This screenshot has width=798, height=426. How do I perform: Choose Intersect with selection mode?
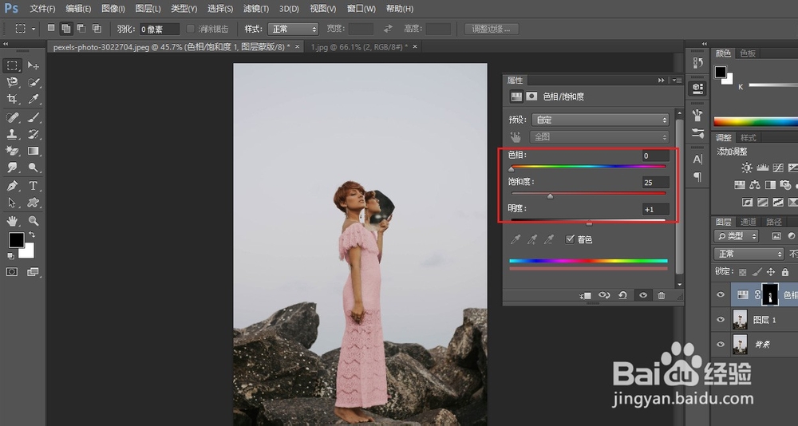pyautogui.click(x=97, y=29)
